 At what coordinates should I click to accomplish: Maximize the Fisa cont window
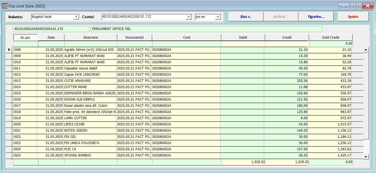[356, 6]
